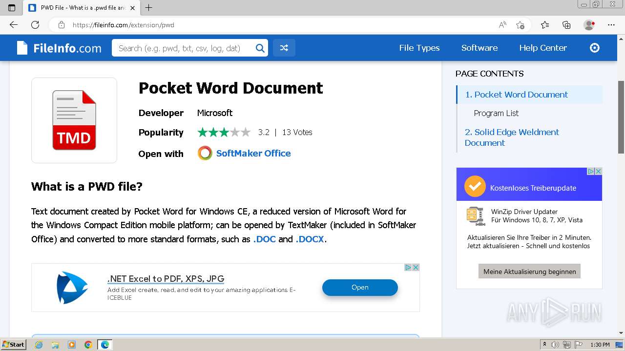Open Chrome from taskbar
Image resolution: width=625 pixels, height=351 pixels.
(x=88, y=345)
